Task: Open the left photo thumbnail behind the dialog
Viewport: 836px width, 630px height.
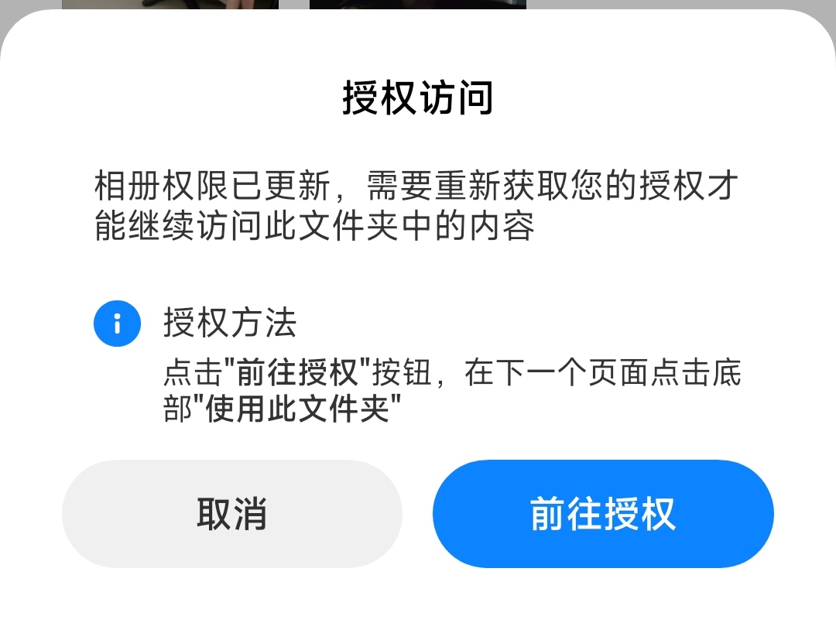Action: point(170,5)
